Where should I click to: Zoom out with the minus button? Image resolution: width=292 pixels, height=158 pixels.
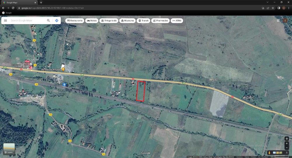287,148
